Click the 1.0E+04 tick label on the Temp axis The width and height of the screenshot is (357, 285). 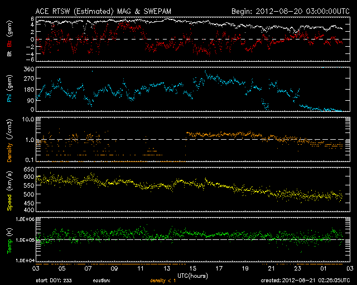point(25,261)
